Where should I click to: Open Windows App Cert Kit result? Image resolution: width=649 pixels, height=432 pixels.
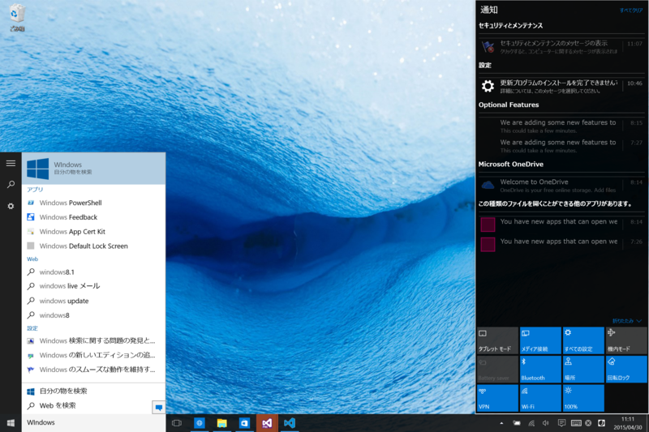click(93, 232)
